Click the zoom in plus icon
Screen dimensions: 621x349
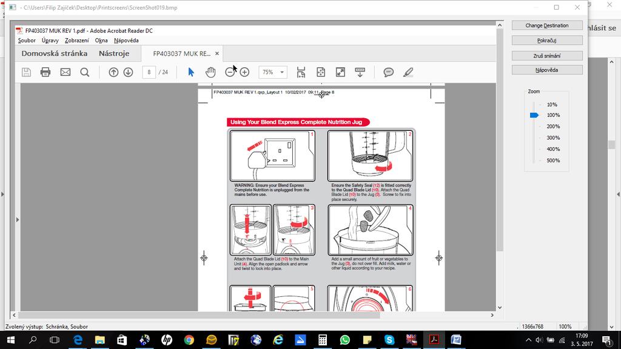(x=245, y=72)
